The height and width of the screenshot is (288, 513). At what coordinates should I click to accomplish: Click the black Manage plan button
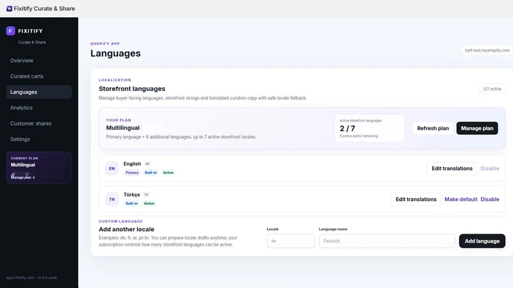477,129
